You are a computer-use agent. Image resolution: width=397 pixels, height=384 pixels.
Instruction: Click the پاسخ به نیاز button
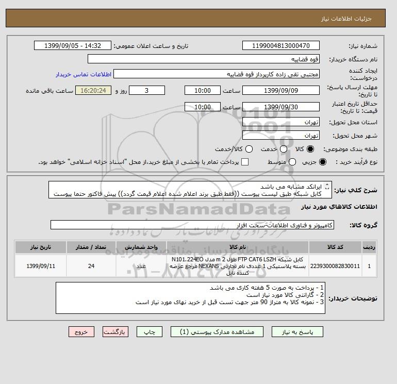[x=297, y=332]
